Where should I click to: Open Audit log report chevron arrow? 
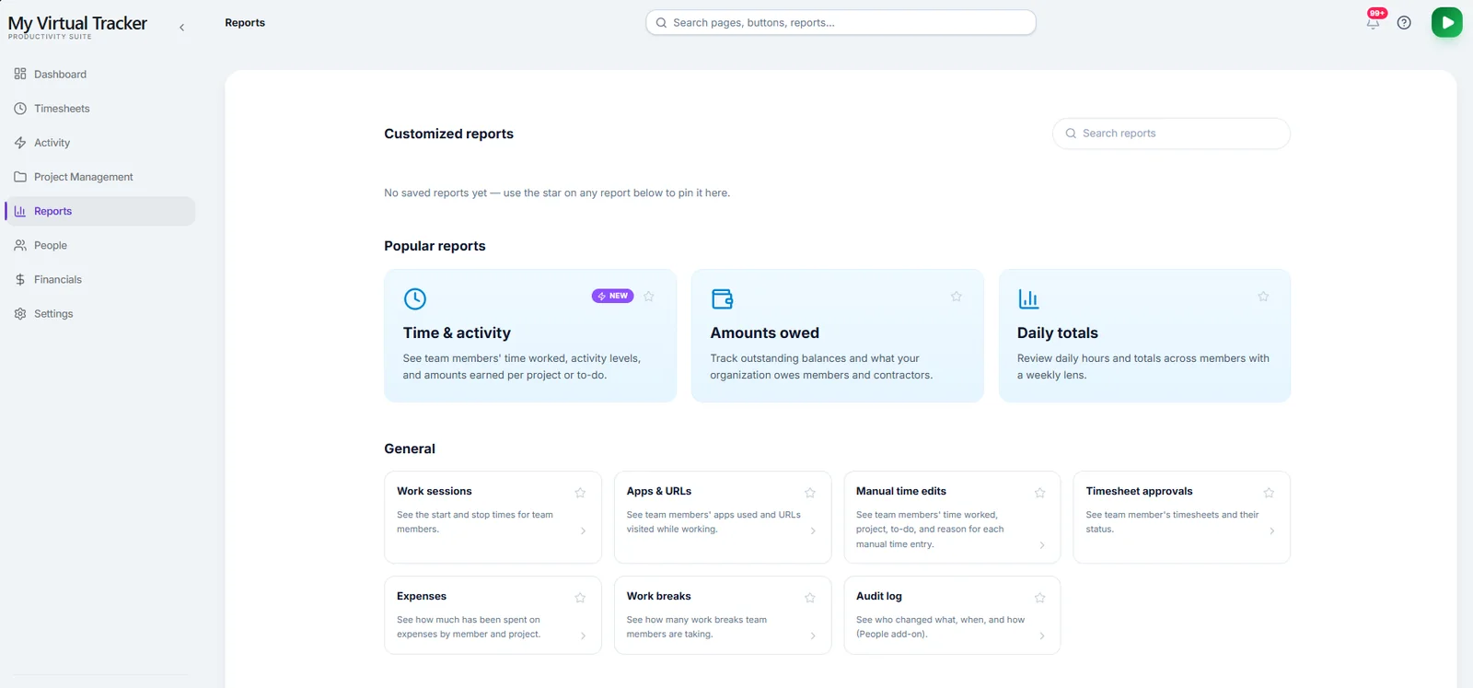(1042, 636)
